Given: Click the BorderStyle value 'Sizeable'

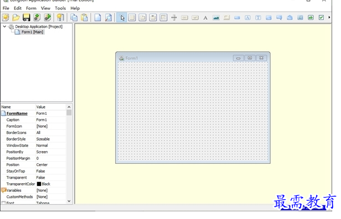Looking at the screenshot, I should point(43,139).
